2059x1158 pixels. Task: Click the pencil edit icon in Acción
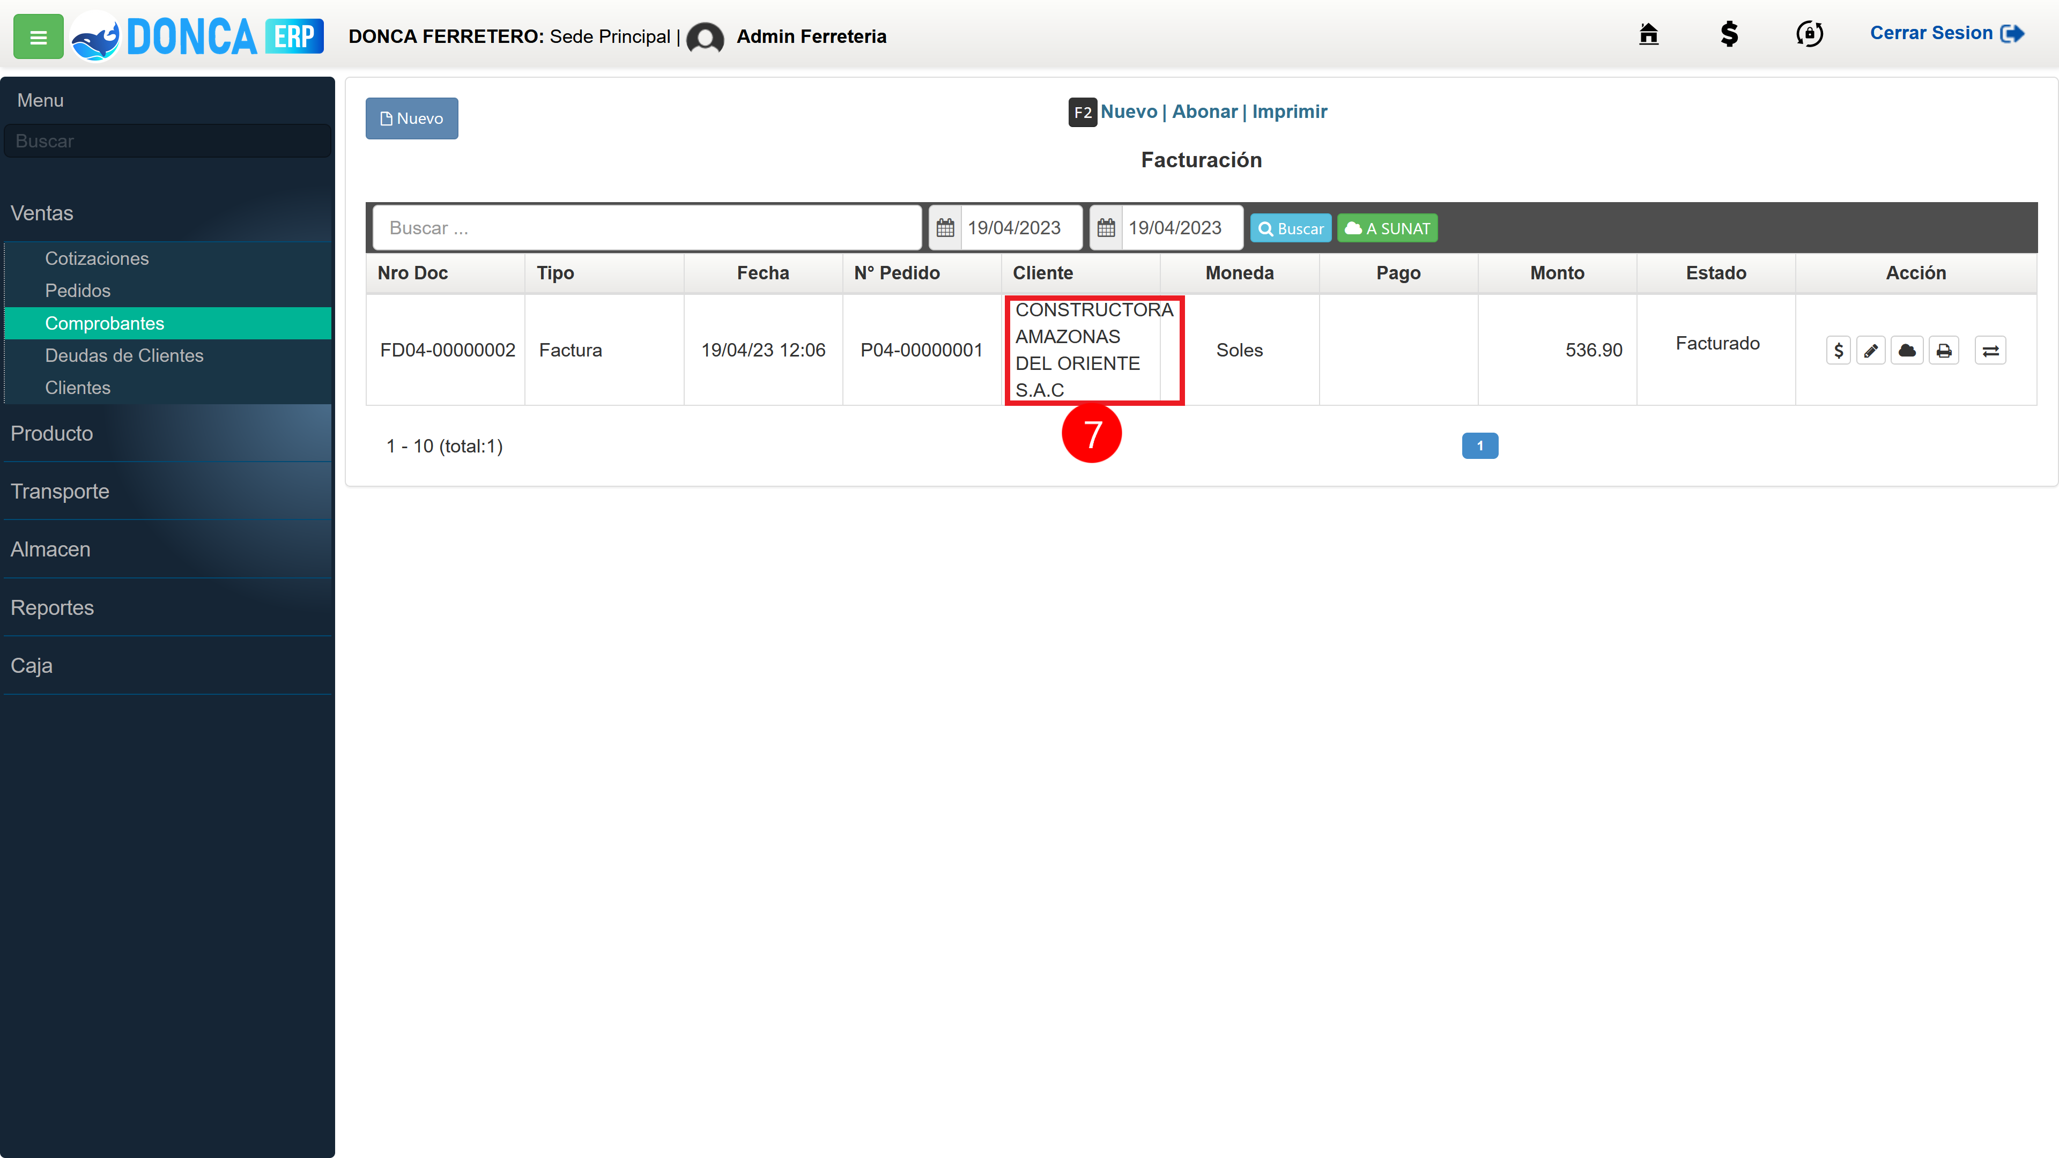[x=1871, y=350]
